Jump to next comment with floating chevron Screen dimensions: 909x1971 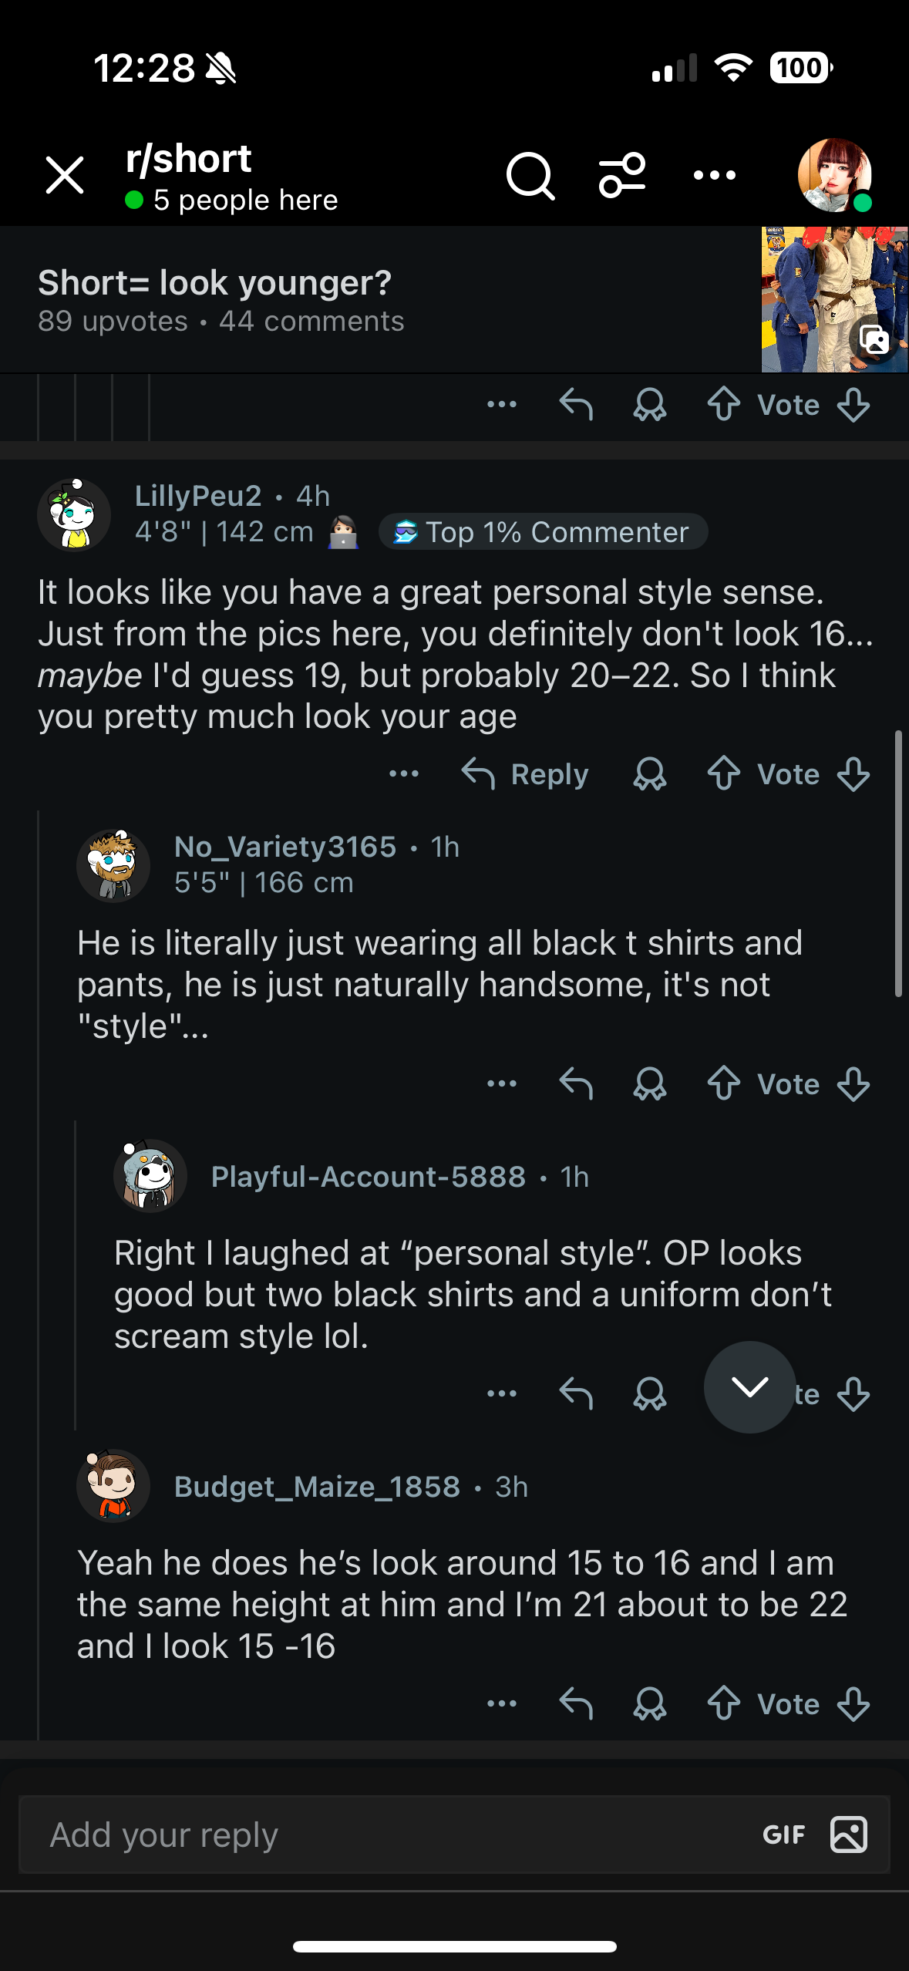pyautogui.click(x=749, y=1387)
